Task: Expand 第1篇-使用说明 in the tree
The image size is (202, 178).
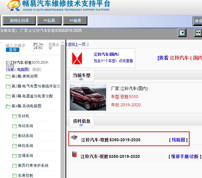Action: [x=8, y=76]
